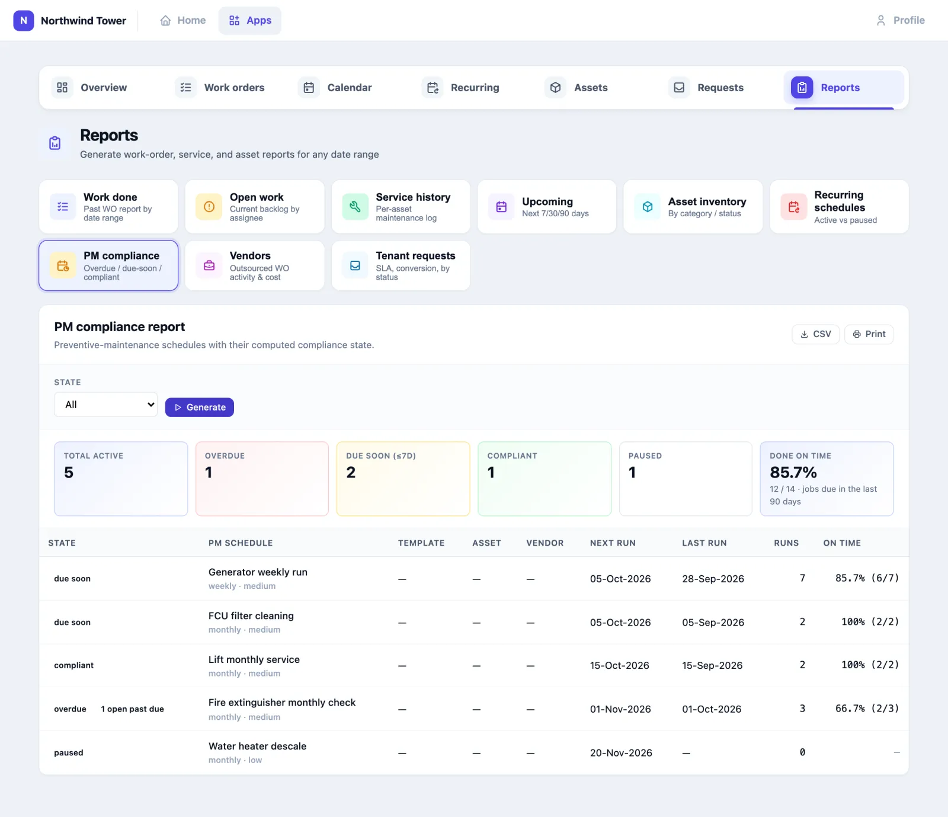Switch to the Apps menu item
Screen dimensions: 948x817
click(250, 20)
